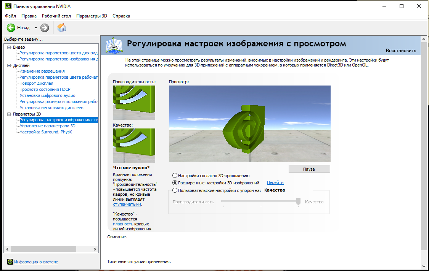Open the Параметры 3D menu

tap(92, 16)
